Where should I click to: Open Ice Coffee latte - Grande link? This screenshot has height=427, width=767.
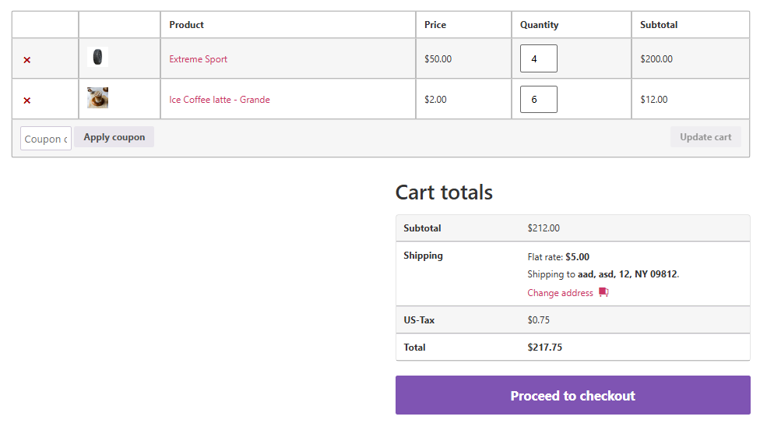[x=219, y=100]
